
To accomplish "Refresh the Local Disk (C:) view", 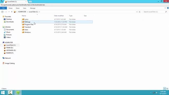I will click(x=140, y=12).
